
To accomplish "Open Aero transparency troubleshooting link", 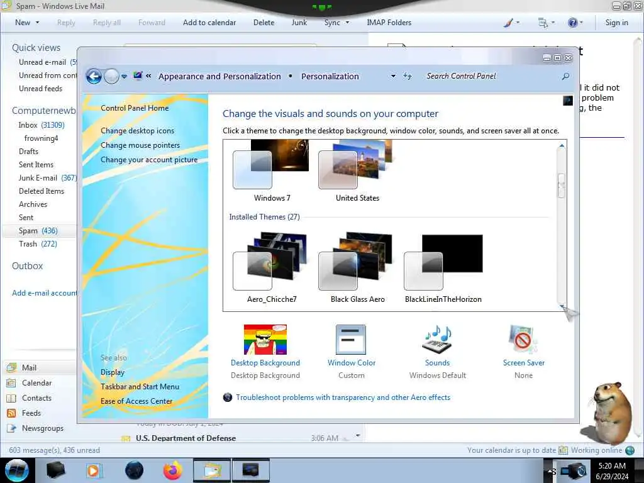I will [343, 397].
